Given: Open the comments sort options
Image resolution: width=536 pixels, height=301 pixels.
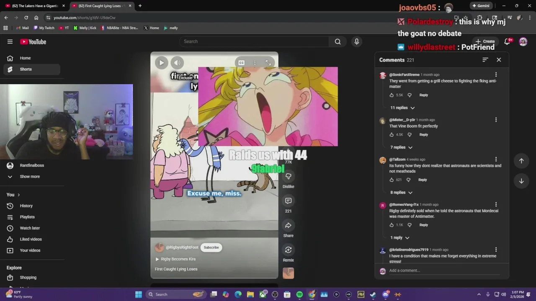Looking at the screenshot, I should tap(485, 60).
